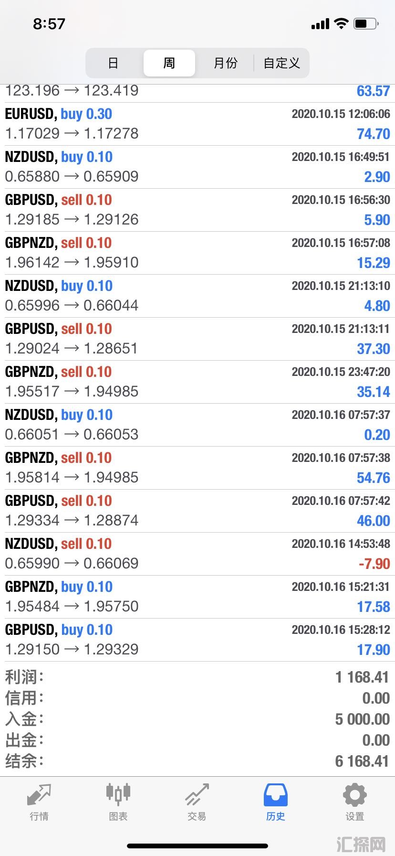
Task: Choose the 自定义 custom period
Action: tap(281, 63)
